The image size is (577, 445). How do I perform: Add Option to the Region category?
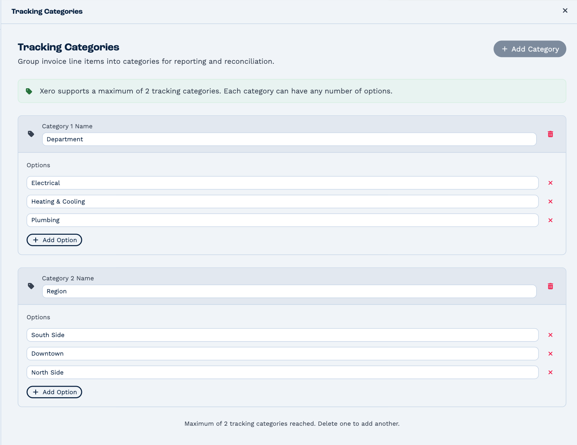[x=54, y=392]
